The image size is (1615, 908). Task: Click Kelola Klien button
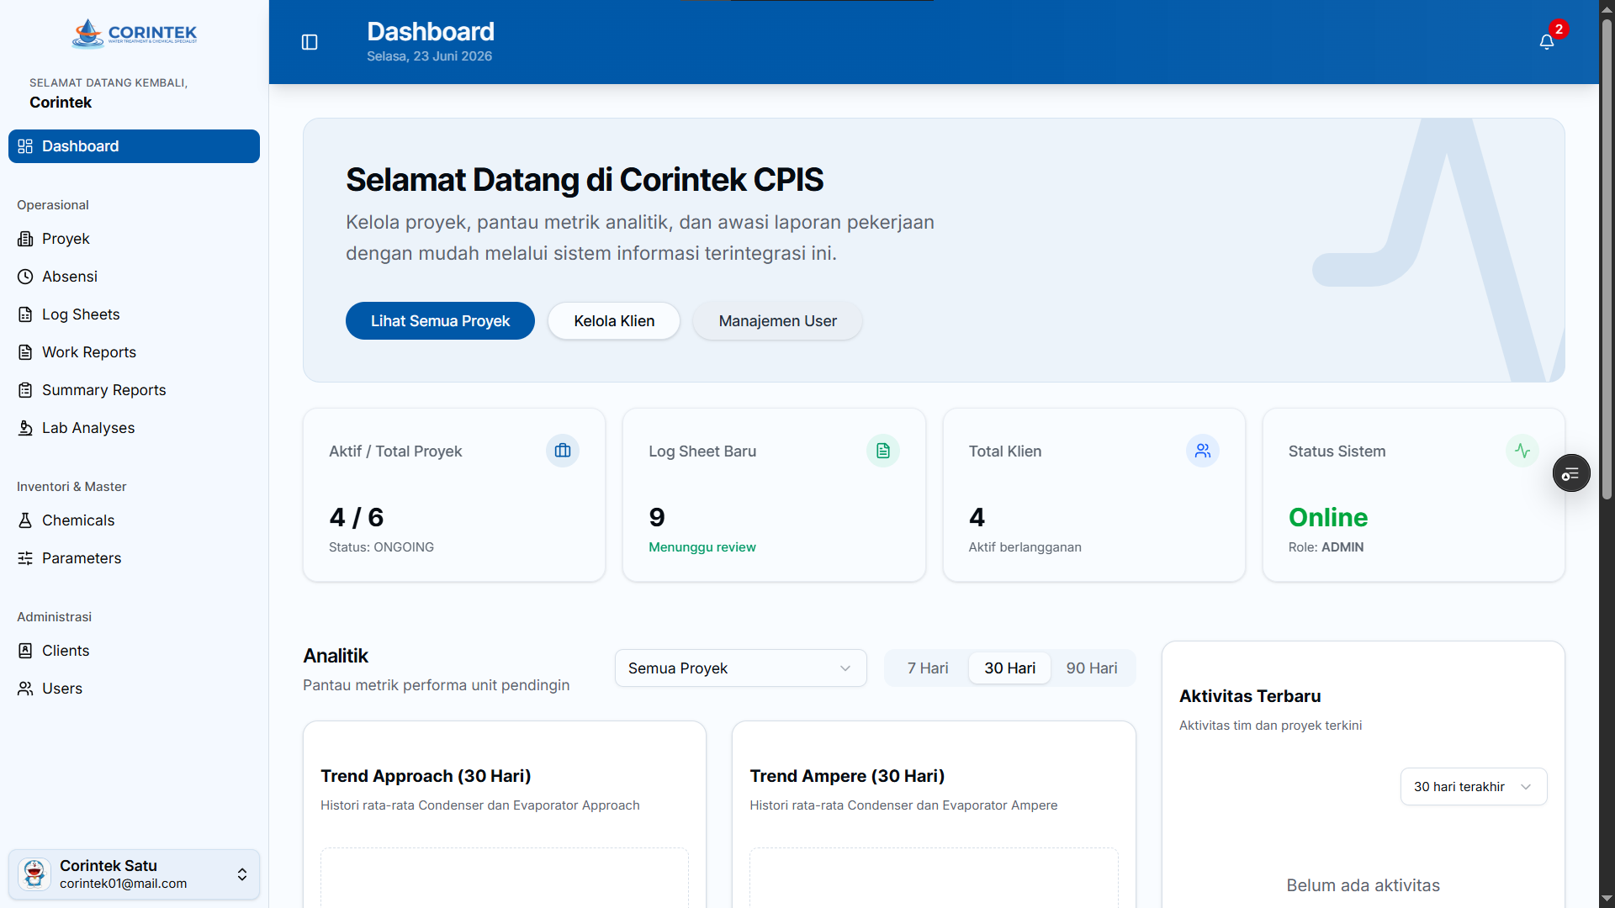614,321
